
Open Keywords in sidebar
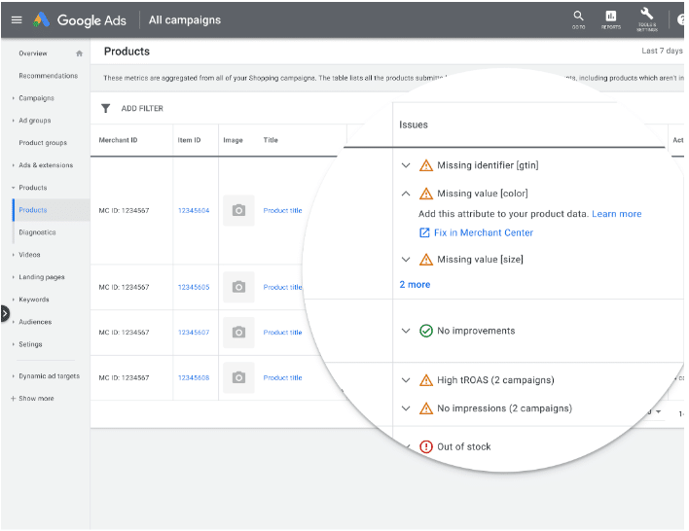34,300
